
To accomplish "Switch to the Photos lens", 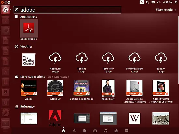I will click(x=116, y=131).
